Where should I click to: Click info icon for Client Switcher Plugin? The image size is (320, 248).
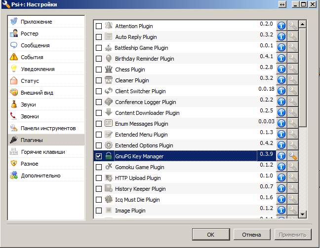pyautogui.click(x=281, y=91)
